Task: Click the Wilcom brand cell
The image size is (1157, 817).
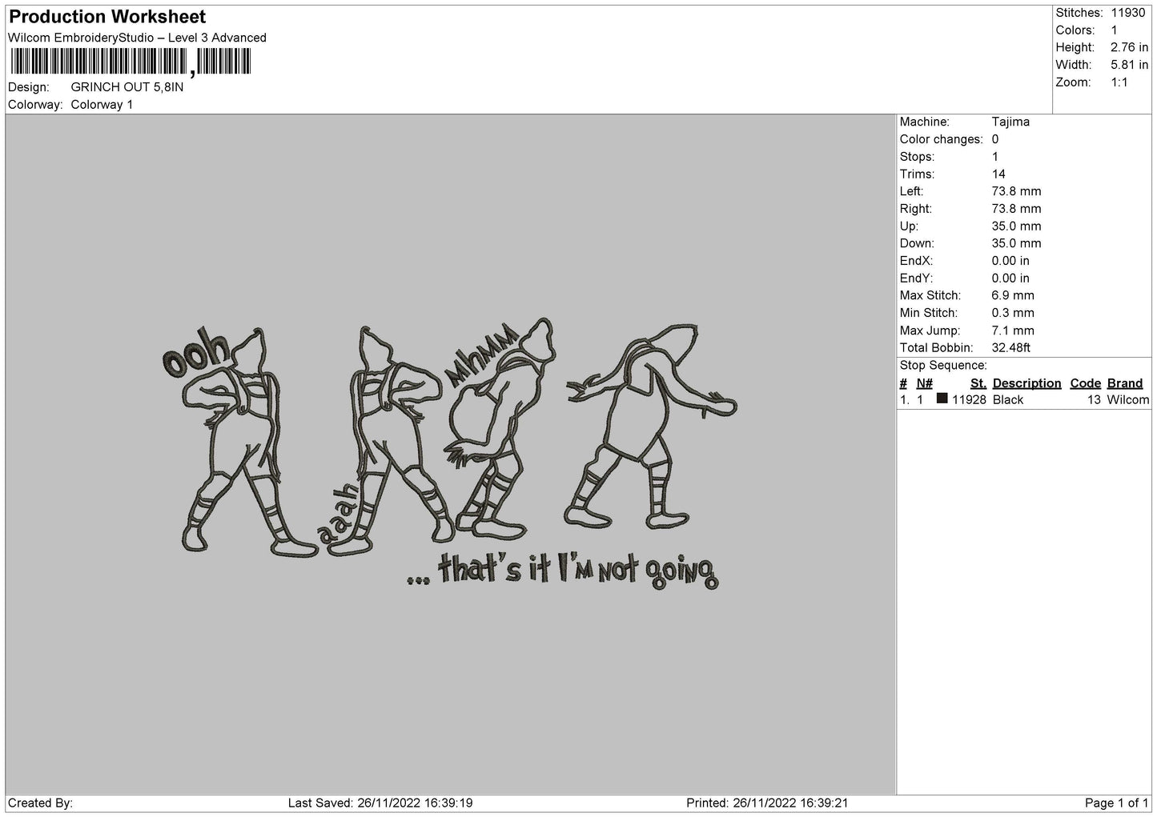Action: pyautogui.click(x=1128, y=400)
